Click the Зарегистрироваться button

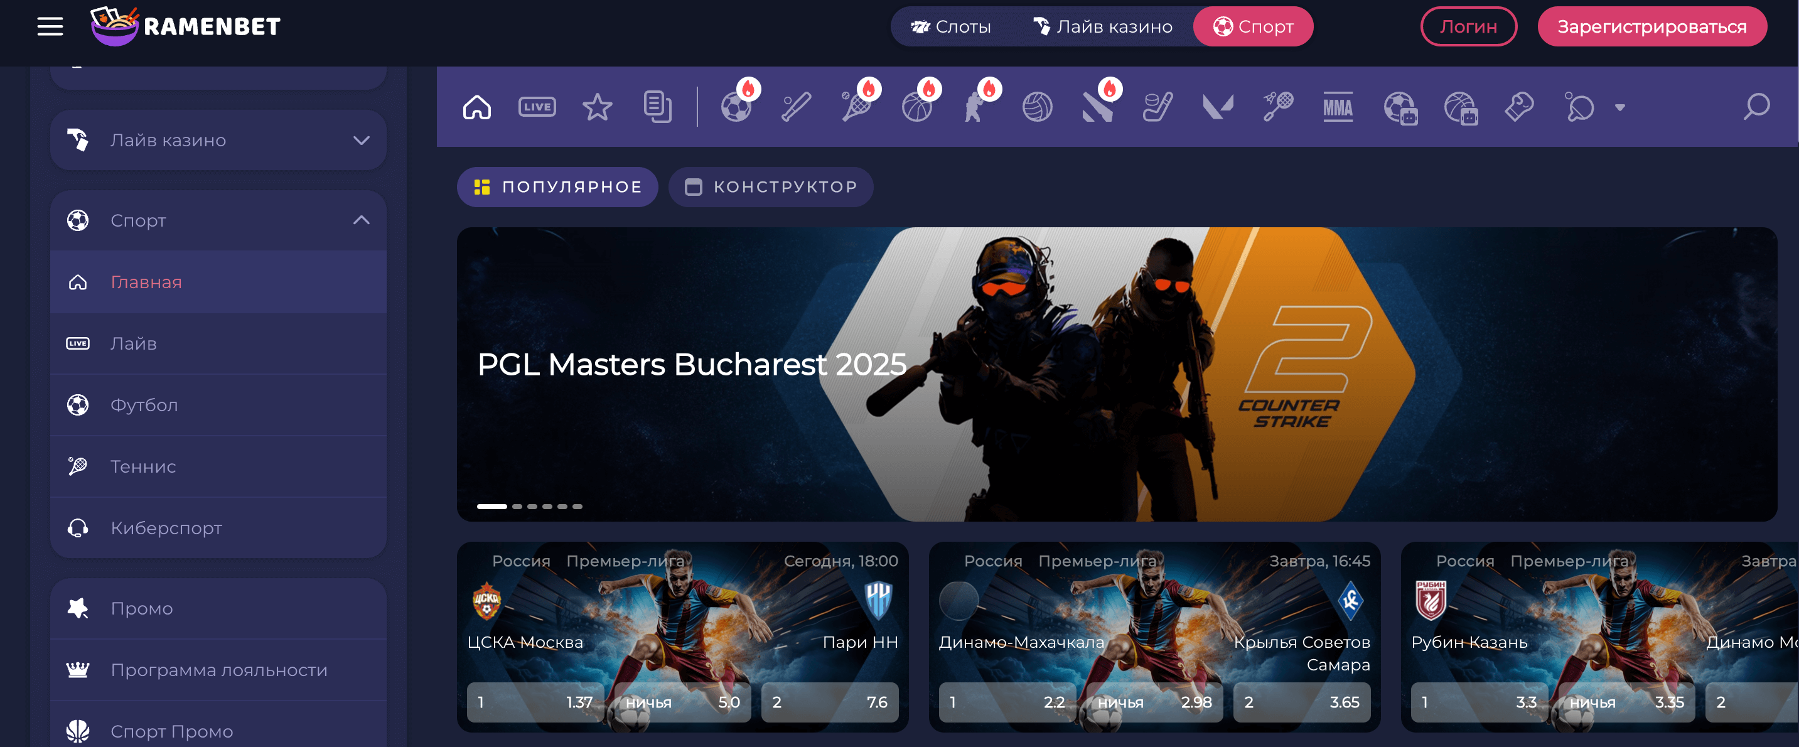click(1651, 26)
